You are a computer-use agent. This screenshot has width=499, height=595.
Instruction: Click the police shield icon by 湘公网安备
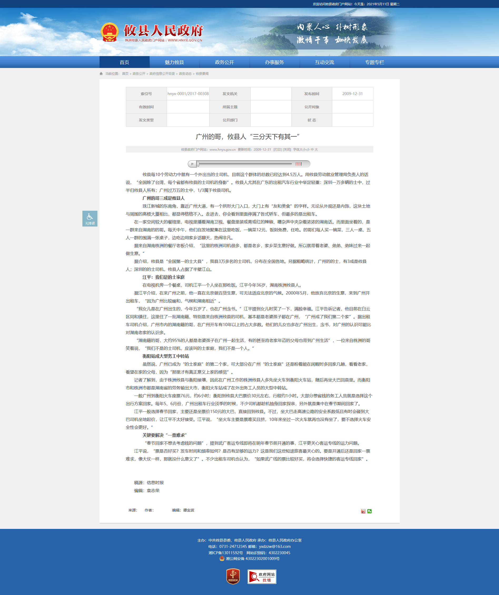222,558
